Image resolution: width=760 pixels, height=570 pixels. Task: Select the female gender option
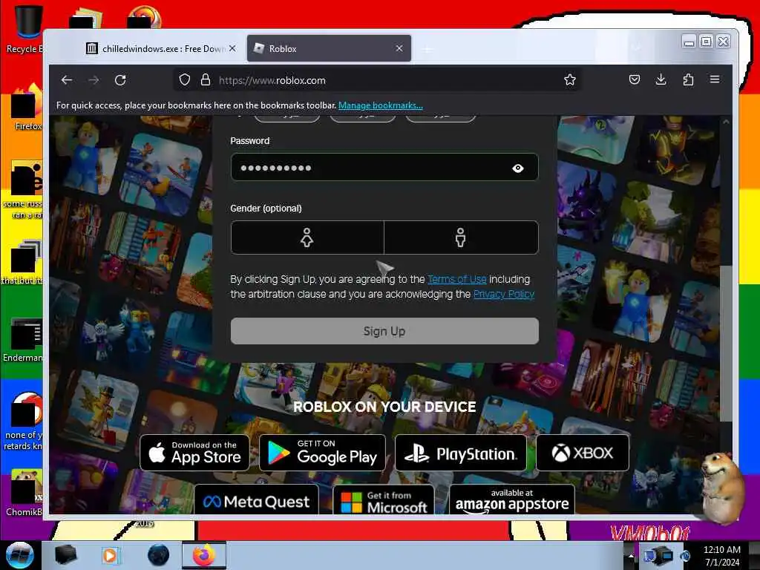click(307, 237)
